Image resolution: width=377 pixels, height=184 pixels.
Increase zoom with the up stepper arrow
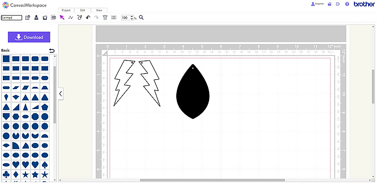[x=131, y=17]
